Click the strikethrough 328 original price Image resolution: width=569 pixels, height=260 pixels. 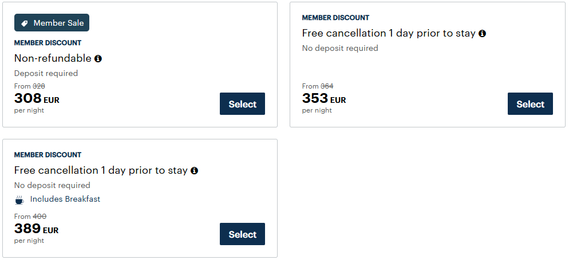click(x=39, y=86)
